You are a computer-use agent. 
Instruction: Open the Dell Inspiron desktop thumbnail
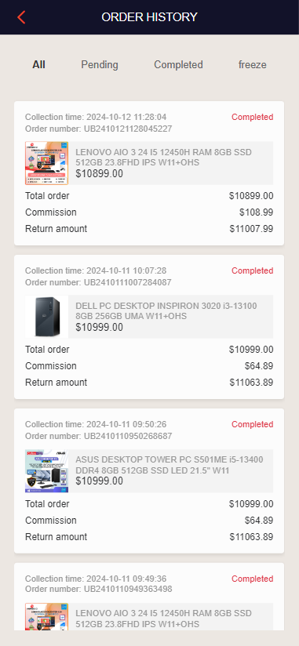[46, 317]
